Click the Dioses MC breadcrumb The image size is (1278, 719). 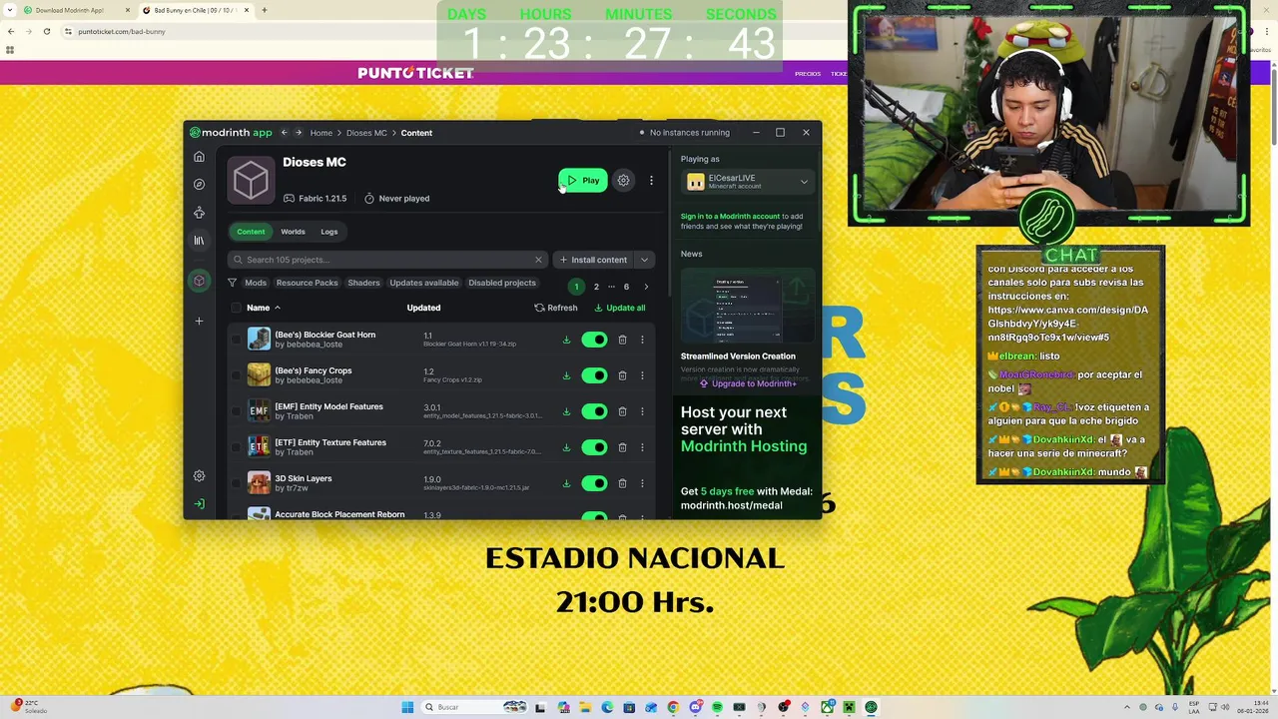[366, 133]
